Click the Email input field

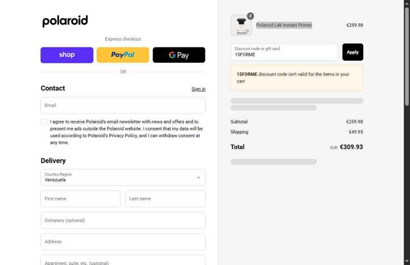click(x=123, y=105)
